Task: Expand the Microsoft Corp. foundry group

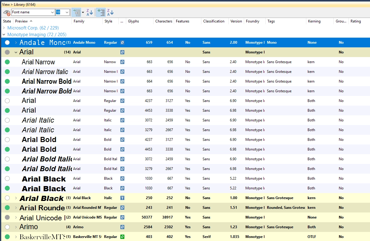Action: tap(4, 28)
